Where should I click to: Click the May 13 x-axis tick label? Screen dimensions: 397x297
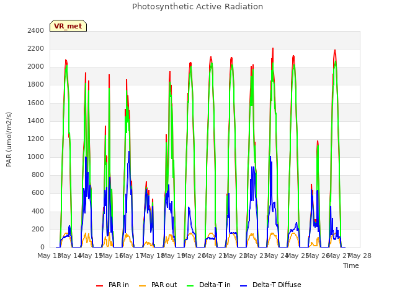pyautogui.click(x=48, y=256)
